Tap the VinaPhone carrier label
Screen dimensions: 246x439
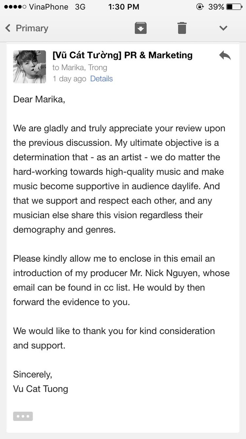[48, 7]
